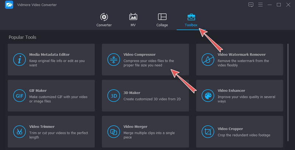Click the Video Enhancer title text

point(231,90)
